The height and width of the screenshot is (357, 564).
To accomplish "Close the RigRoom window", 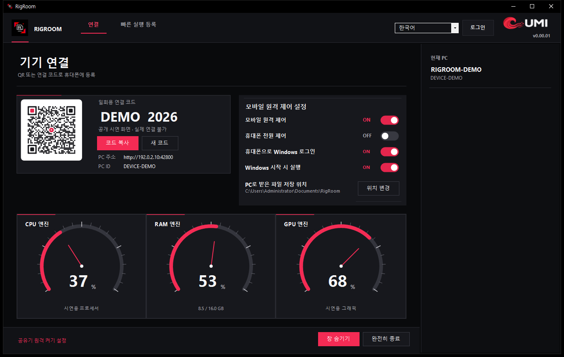I will pos(551,6).
